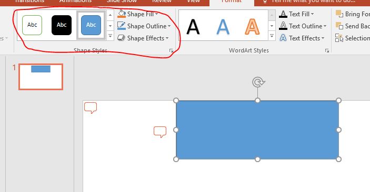Apply the black filled Abc shape style
Viewport: 370px width, 192px height.
[x=62, y=25]
